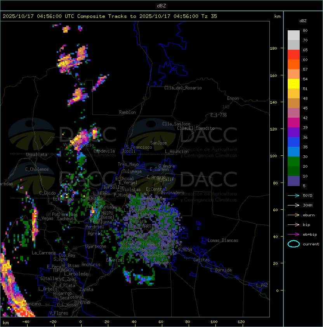Select the Anchoris map label
The image size is (323, 327).
(x=91, y=264)
